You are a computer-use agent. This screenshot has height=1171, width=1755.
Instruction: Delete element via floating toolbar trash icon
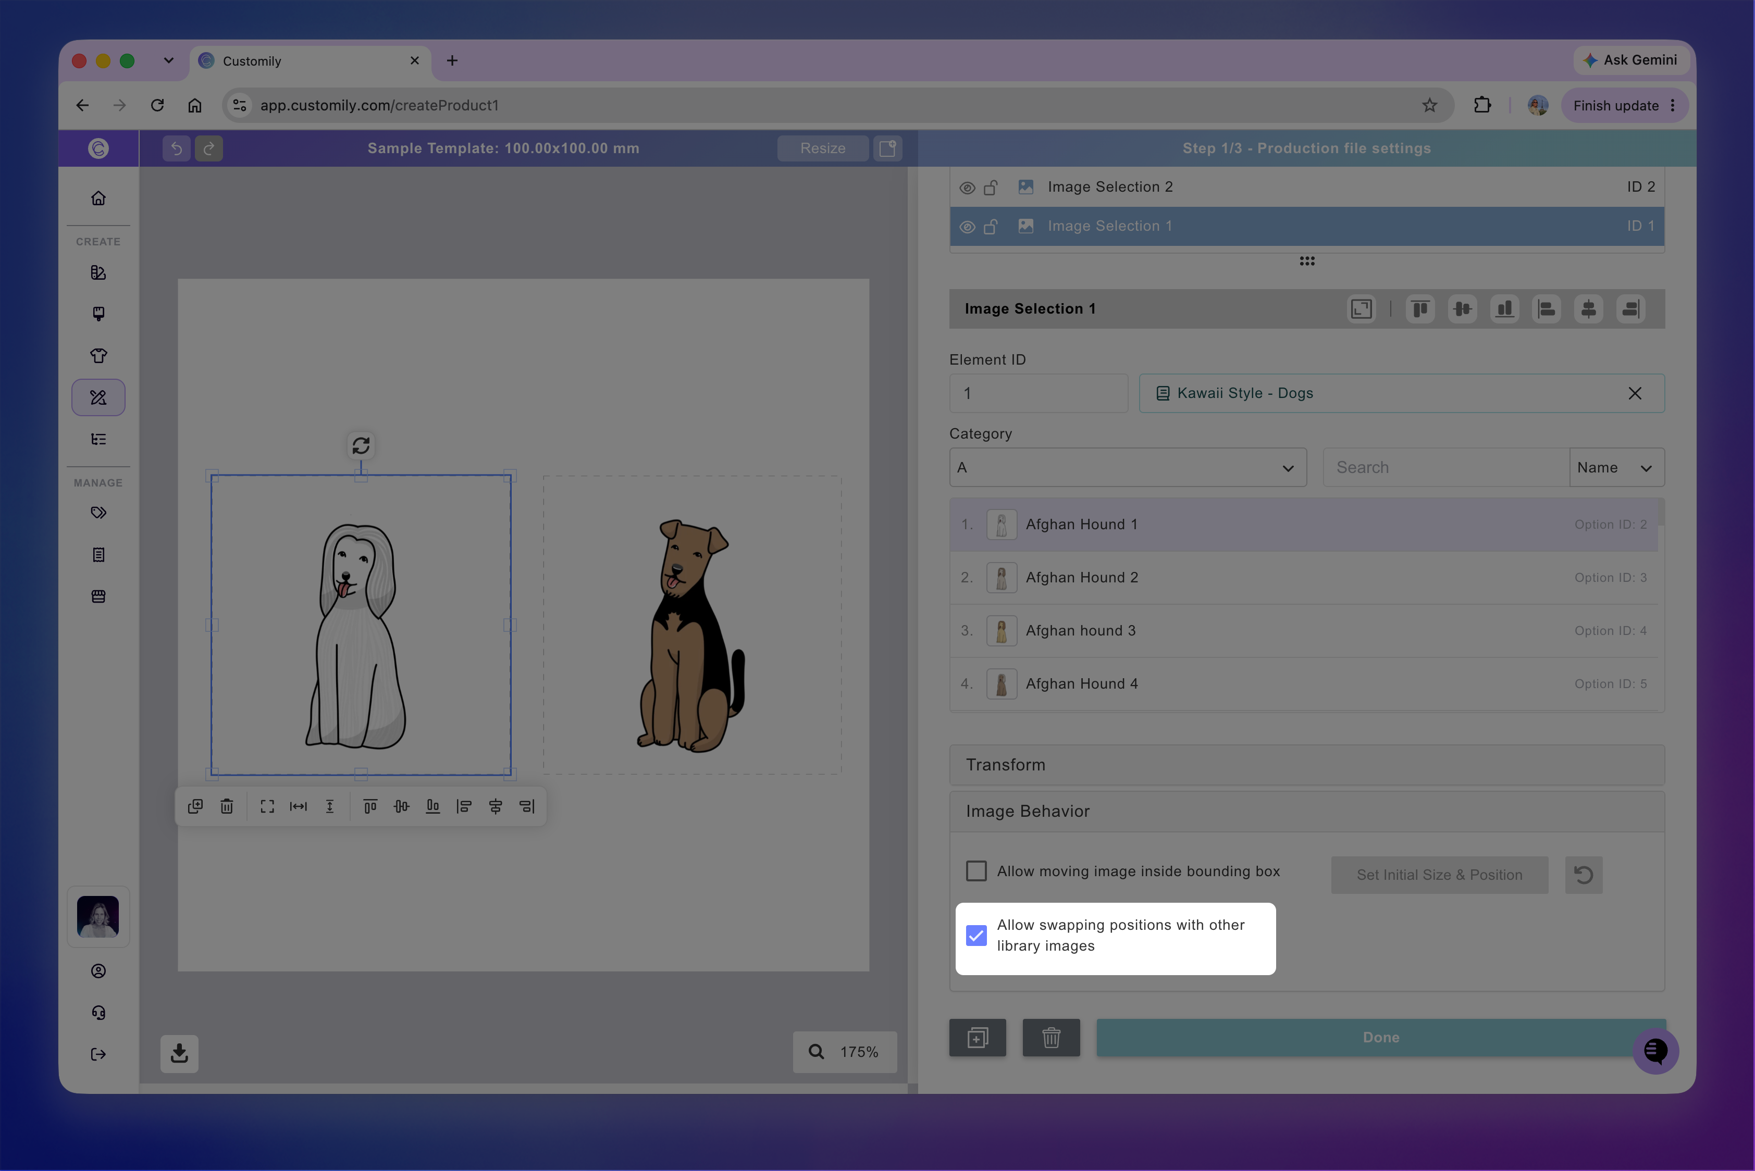227,806
